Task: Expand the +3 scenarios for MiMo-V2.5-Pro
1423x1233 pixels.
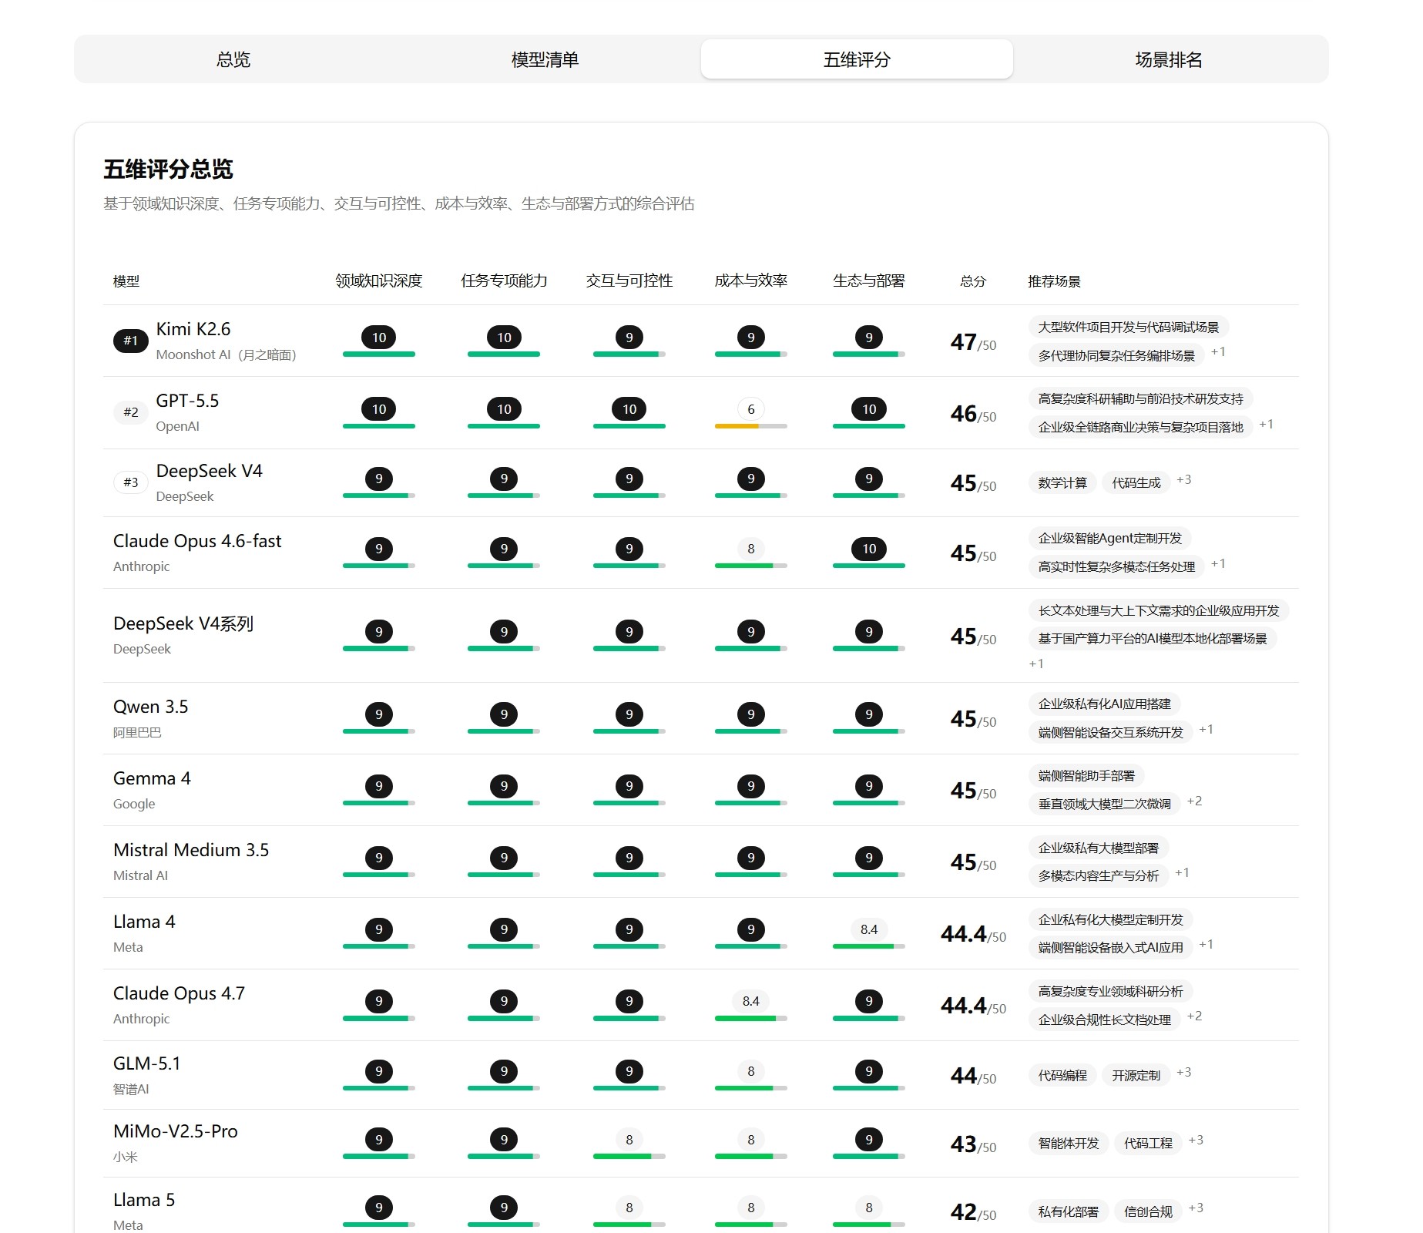Action: click(1196, 1140)
